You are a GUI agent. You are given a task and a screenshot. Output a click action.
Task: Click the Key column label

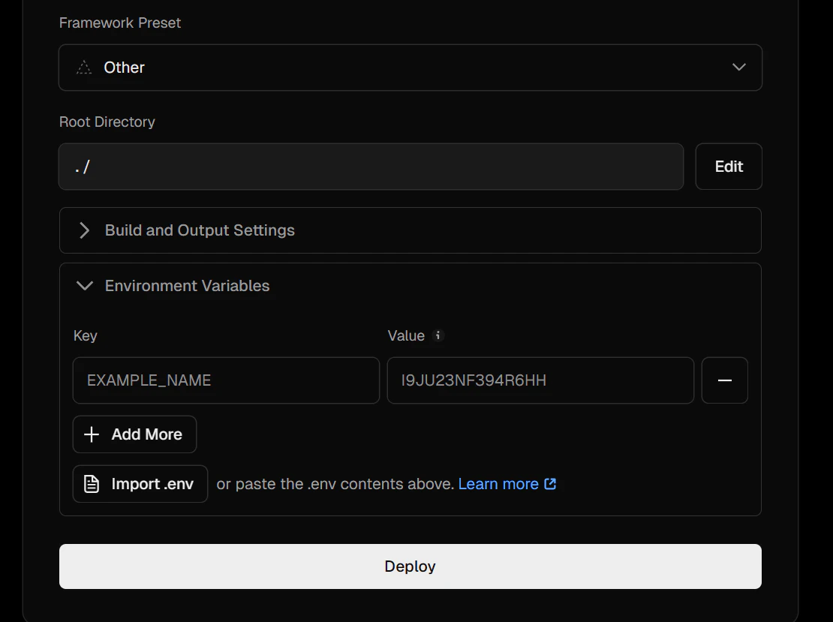click(85, 335)
